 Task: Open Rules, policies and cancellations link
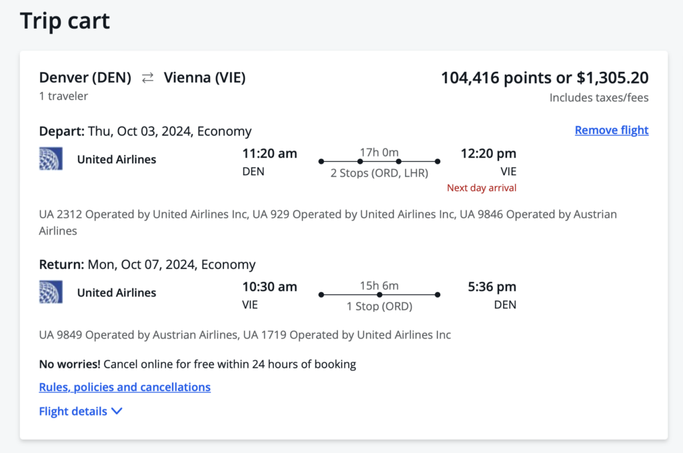point(125,387)
